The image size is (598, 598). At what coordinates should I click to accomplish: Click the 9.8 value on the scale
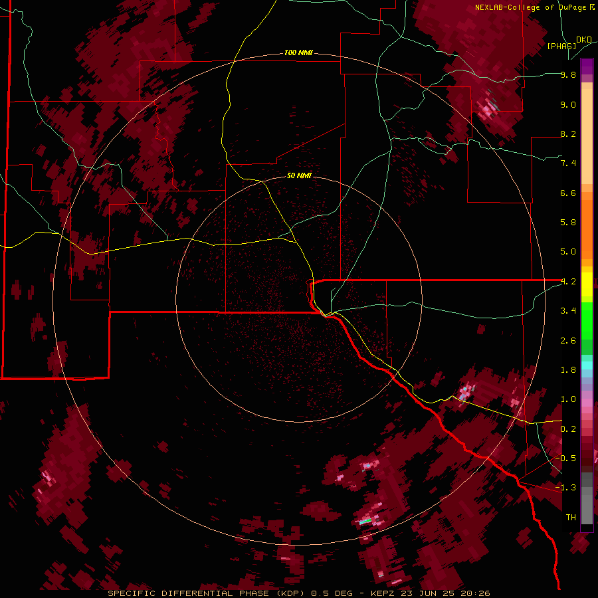point(568,75)
